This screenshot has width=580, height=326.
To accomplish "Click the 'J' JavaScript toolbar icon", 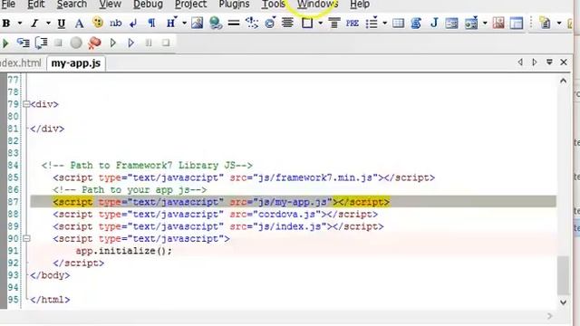I will coord(434,23).
